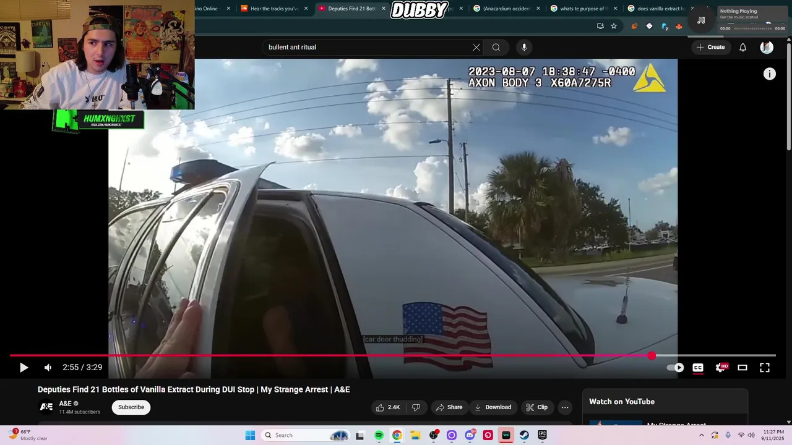Viewport: 792px width, 445px height.
Task: Click the 'Watch on YouTube' heading
Action: point(621,402)
